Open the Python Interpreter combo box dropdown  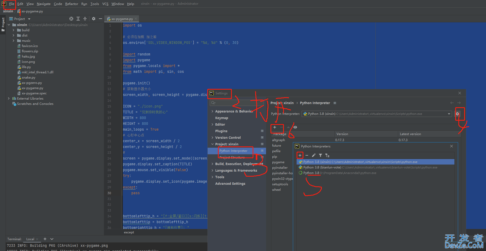point(449,114)
